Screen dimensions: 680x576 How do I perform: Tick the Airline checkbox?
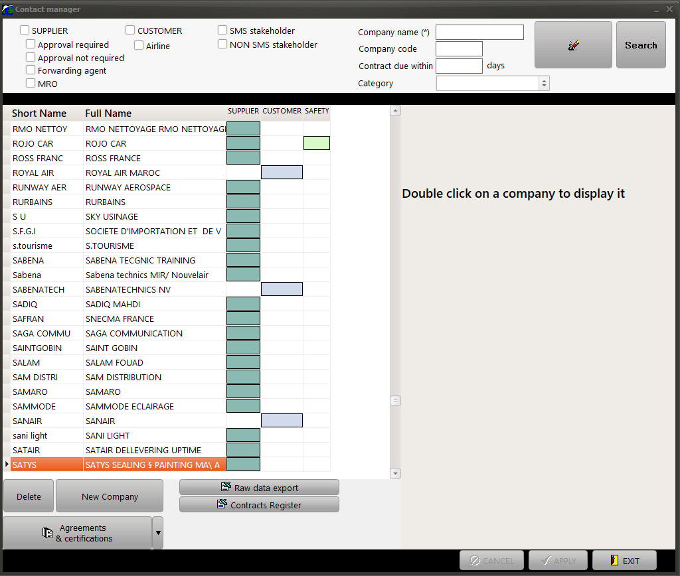point(139,45)
